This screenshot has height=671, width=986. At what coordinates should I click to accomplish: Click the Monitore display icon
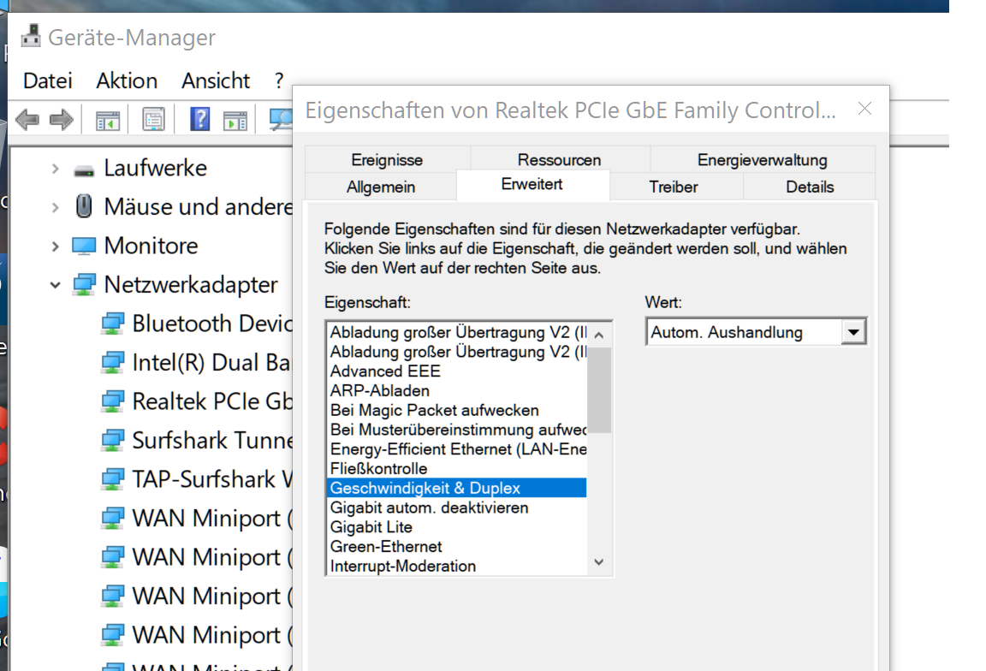84,246
